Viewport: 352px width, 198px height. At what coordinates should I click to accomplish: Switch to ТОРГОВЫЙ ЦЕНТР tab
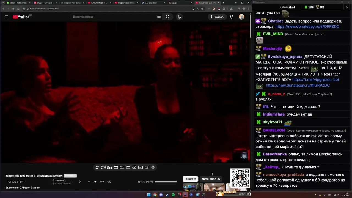pos(99,3)
